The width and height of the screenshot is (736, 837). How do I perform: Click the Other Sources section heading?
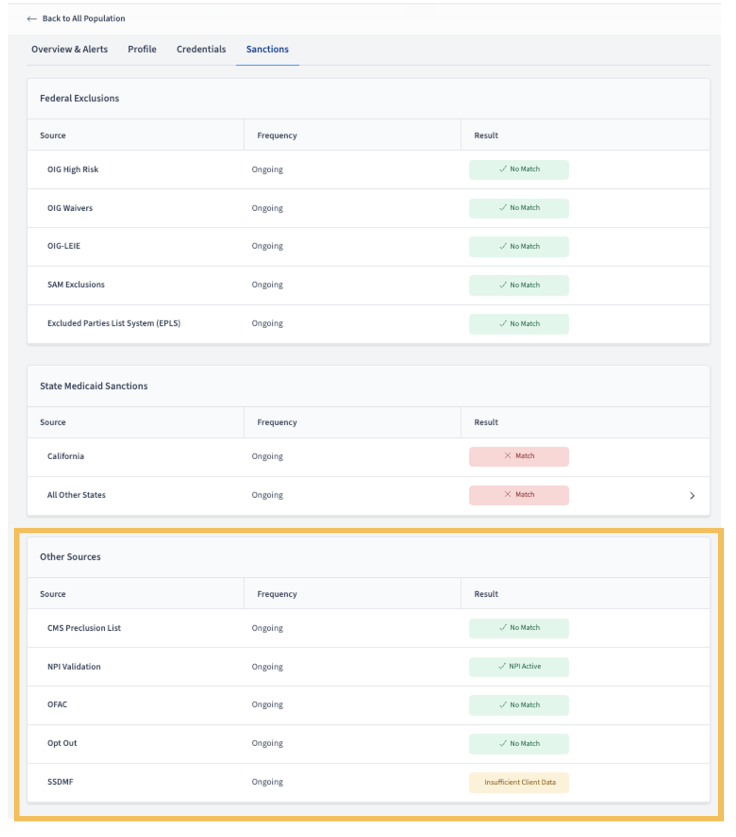click(x=70, y=557)
